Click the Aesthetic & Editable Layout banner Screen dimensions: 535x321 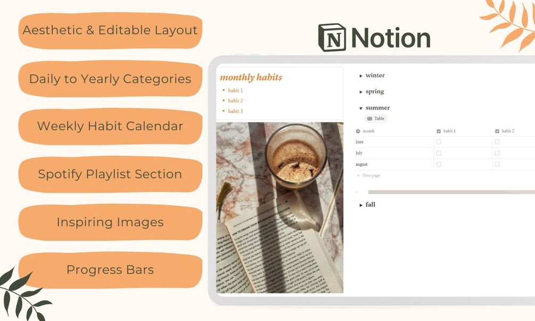110,30
